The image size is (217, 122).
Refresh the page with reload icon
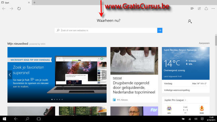coord(19,9)
